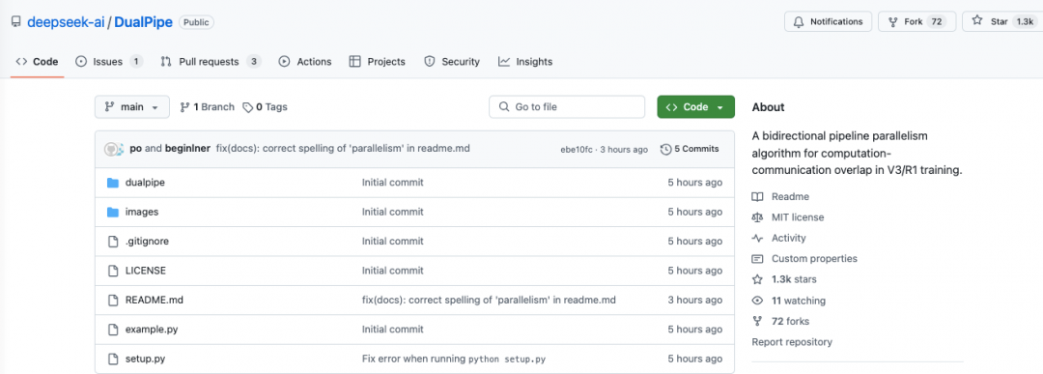Open the dualpipe folder
The height and width of the screenshot is (374, 1043).
coord(145,183)
